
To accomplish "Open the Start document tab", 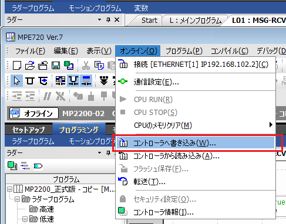I will pyautogui.click(x=149, y=21).
